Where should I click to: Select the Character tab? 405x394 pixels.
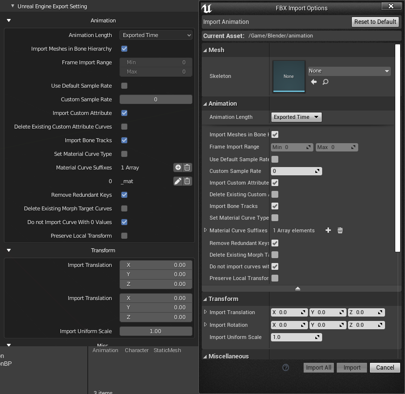[x=136, y=350]
